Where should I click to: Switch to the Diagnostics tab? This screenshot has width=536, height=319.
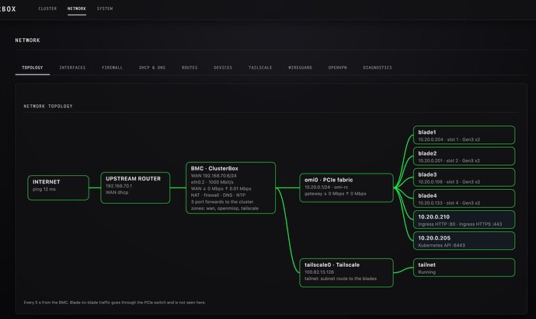(378, 68)
